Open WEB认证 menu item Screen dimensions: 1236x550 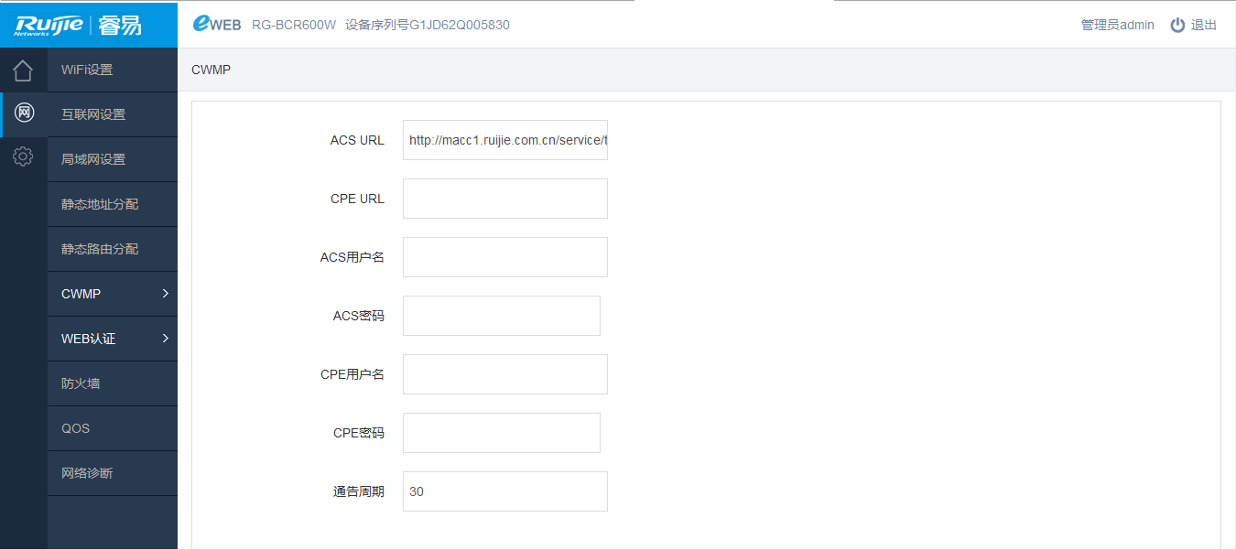click(x=113, y=339)
